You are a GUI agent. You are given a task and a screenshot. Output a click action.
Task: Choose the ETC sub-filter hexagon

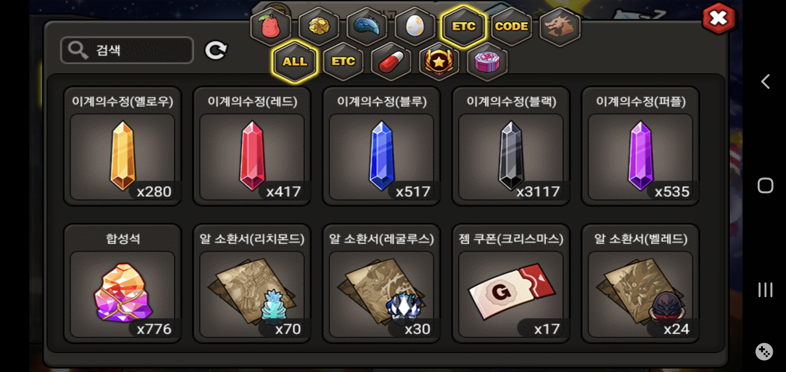tap(343, 62)
